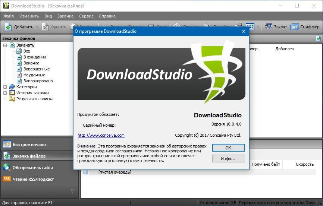
Task: Click the DownloadStudio app icon in title bar
Action: 6,6
